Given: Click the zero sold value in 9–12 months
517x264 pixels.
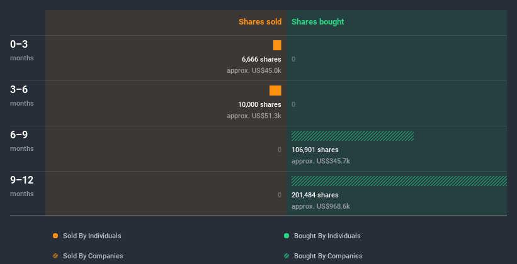Looking at the screenshot, I should tap(280, 195).
